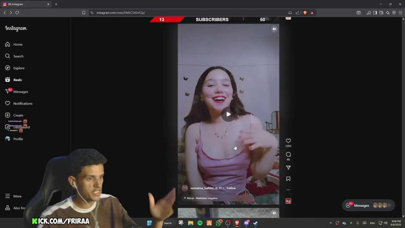The image size is (405, 228).
Task: Go back in the browser
Action: click(5, 13)
